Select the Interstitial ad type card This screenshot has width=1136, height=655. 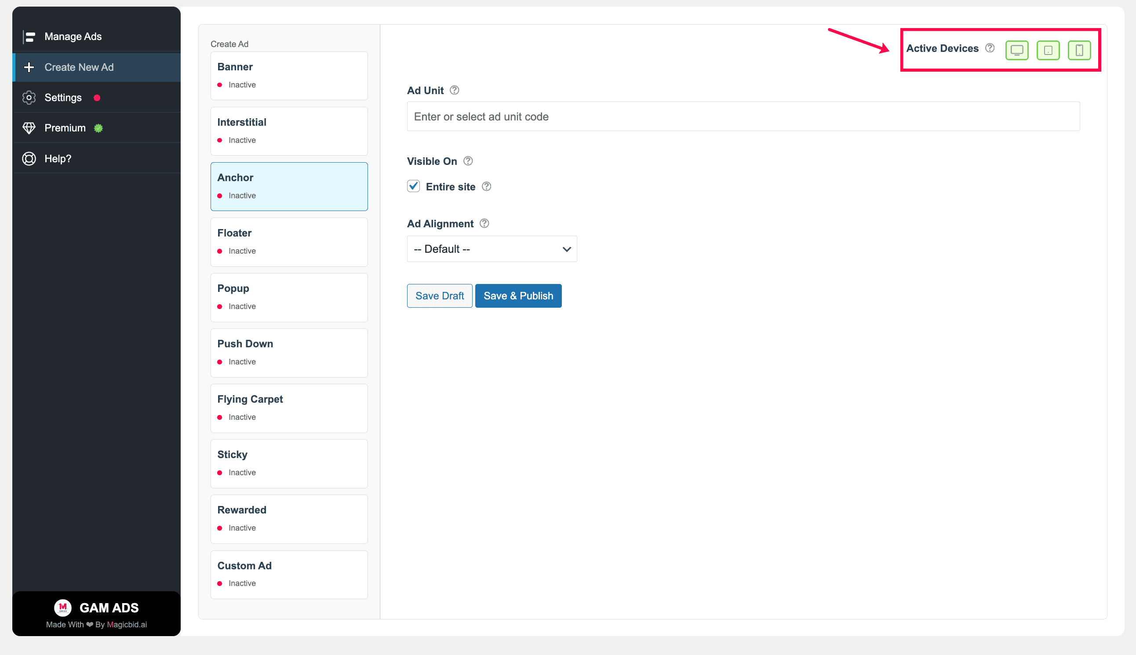(x=289, y=131)
